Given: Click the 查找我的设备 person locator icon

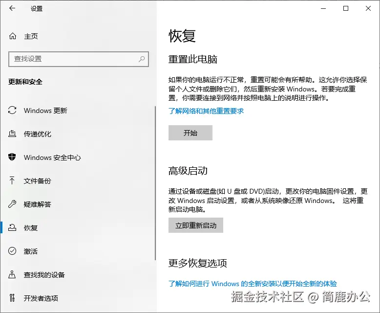Looking at the screenshot, I should [x=12, y=274].
